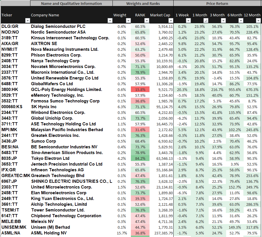This screenshot has height=237, width=262.
Task: Open the Ticker column filter dropdown
Action: point(28,21)
